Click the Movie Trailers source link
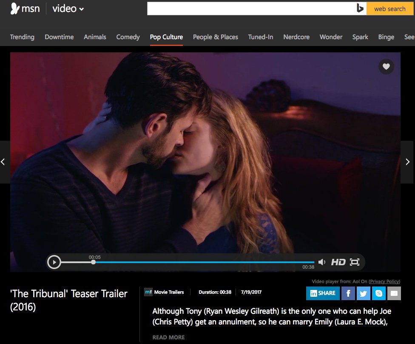415x344 pixels. (x=169, y=292)
